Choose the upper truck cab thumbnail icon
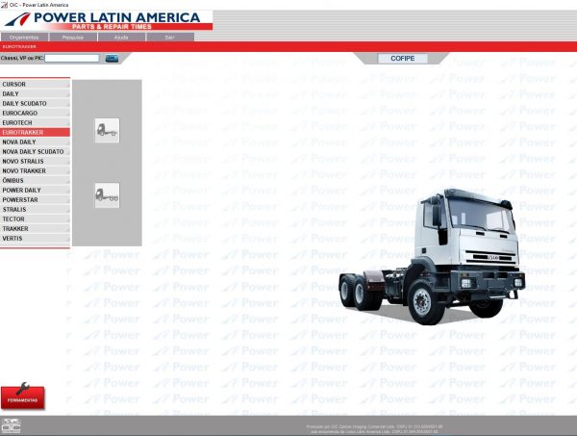Screen dimensions: 577x436 [x=107, y=130]
